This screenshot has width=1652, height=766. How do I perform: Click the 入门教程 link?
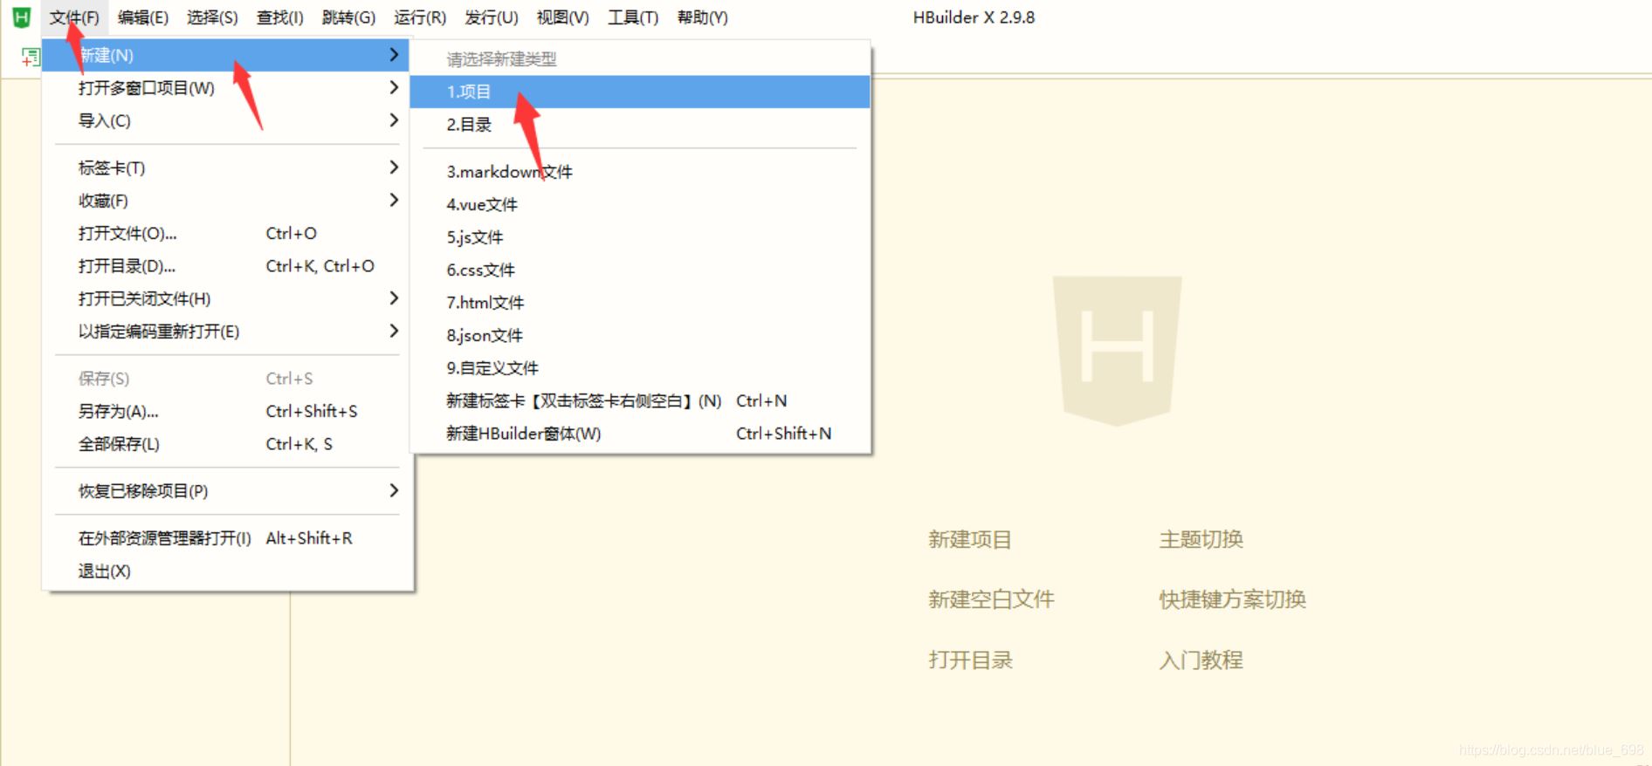click(1201, 660)
